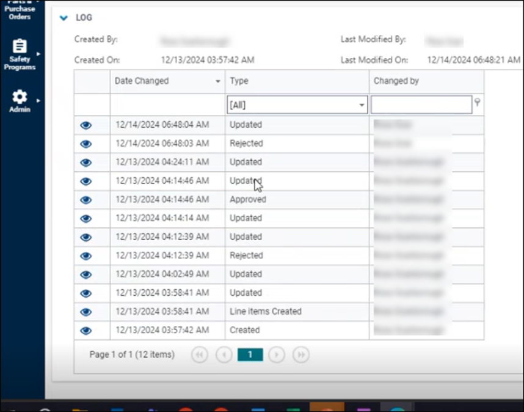View the Line items Created log entry
Screen dimensions: 524x412
tap(86, 312)
